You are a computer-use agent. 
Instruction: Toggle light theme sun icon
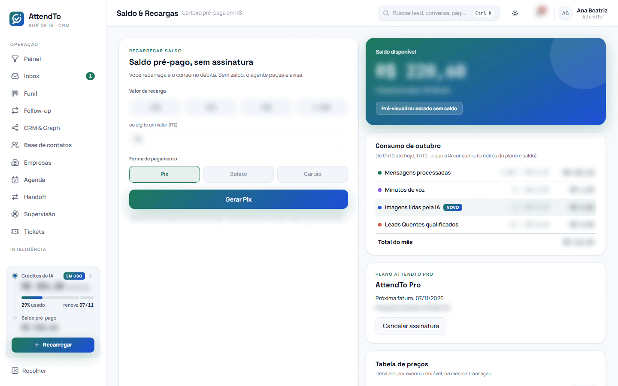coord(515,13)
